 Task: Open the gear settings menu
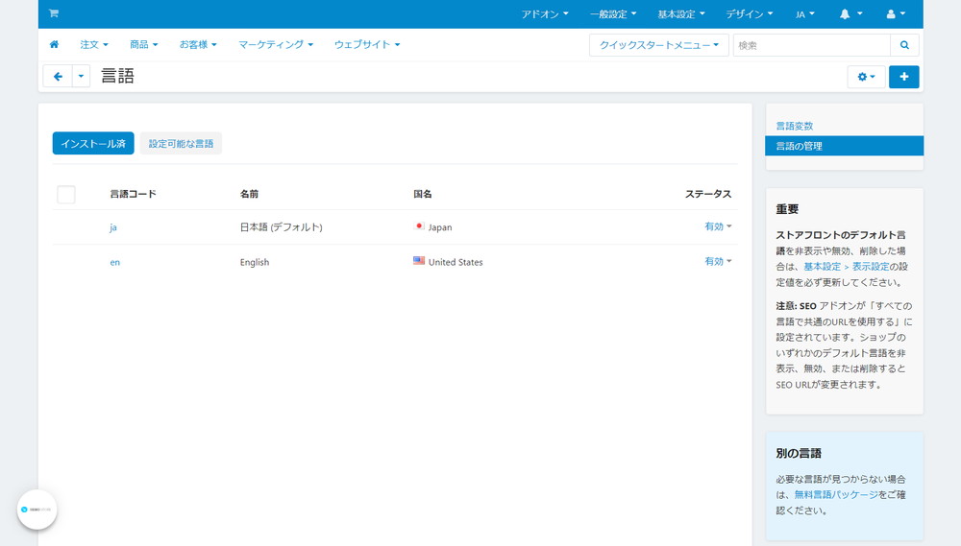pyautogui.click(x=866, y=77)
